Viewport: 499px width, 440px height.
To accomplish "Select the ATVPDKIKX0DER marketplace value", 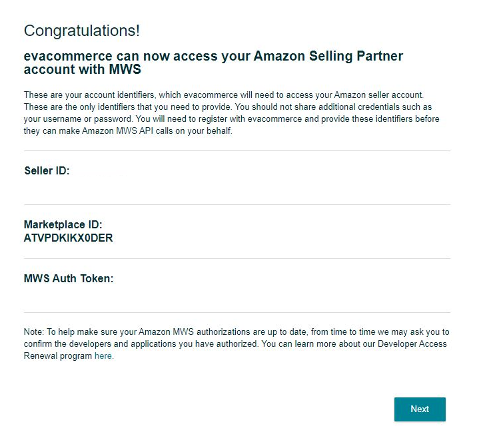I will [69, 238].
